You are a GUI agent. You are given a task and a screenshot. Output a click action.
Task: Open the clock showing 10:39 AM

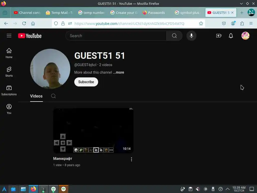(x=239, y=189)
